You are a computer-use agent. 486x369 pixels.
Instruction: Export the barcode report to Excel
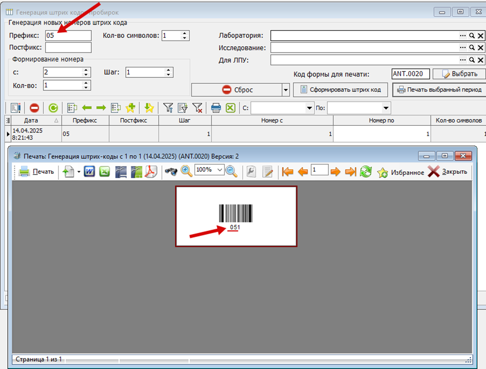pyautogui.click(x=105, y=172)
